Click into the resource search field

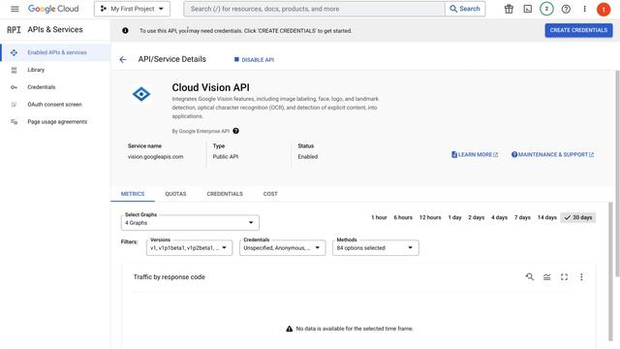coord(314,9)
